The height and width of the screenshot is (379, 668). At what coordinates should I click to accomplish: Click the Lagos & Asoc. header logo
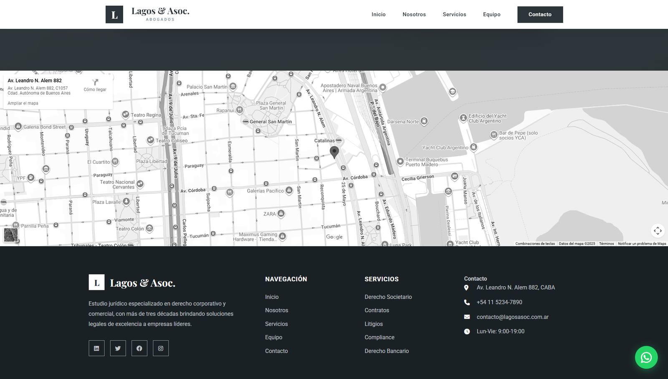147,14
